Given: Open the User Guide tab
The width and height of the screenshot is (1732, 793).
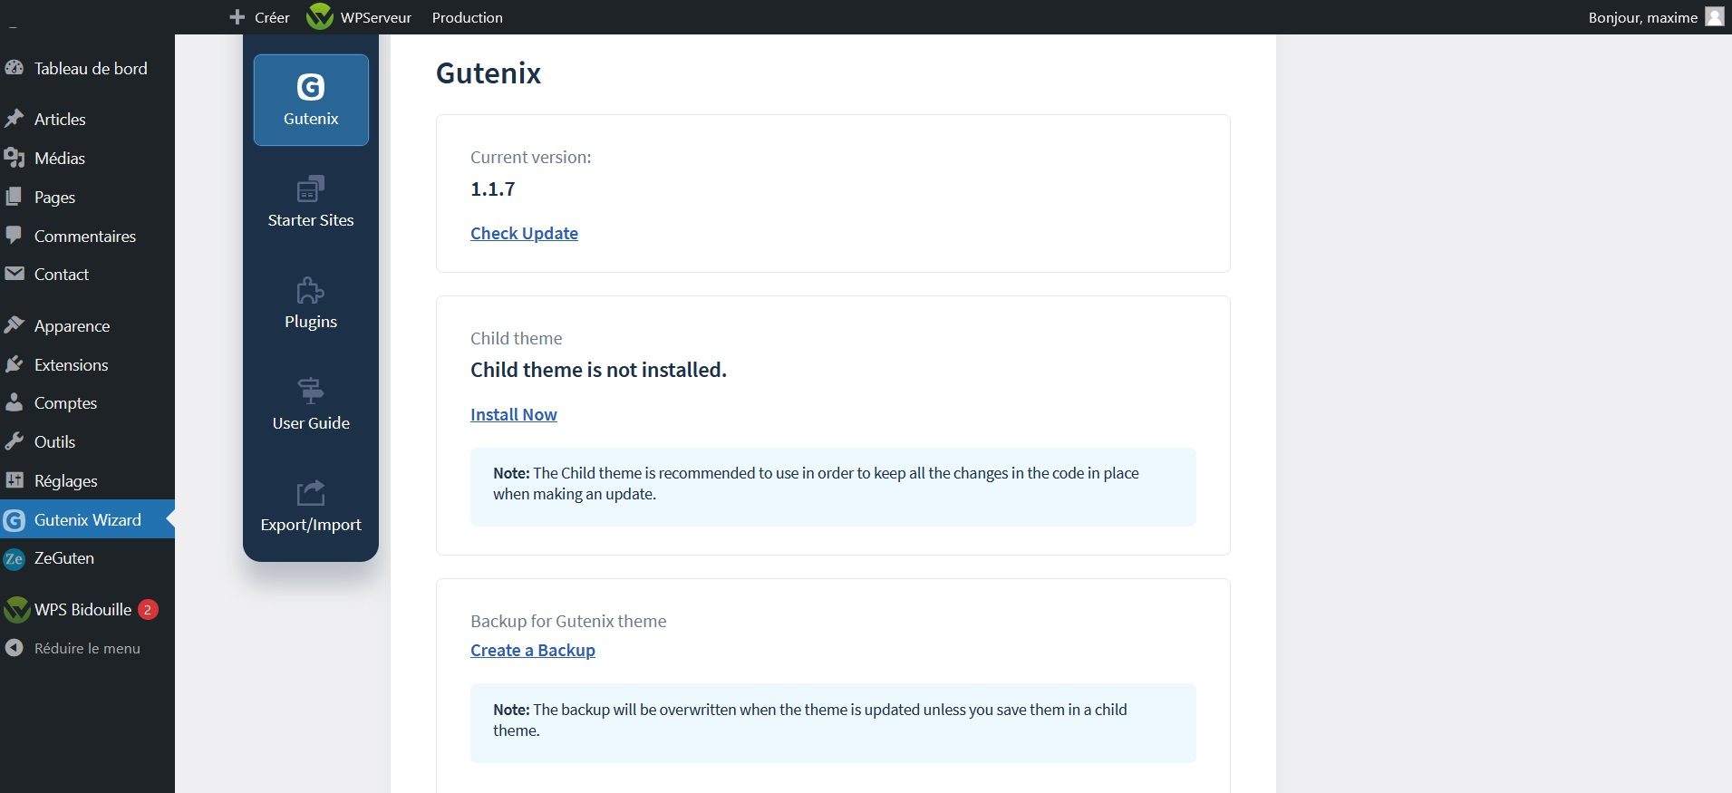Looking at the screenshot, I should (311, 404).
